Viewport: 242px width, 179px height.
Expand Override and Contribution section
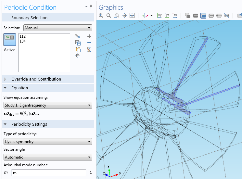[x=5, y=79]
